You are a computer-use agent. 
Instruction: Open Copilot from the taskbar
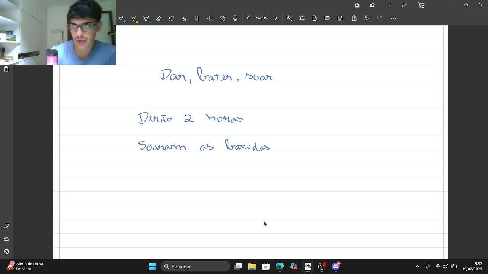pyautogui.click(x=294, y=266)
